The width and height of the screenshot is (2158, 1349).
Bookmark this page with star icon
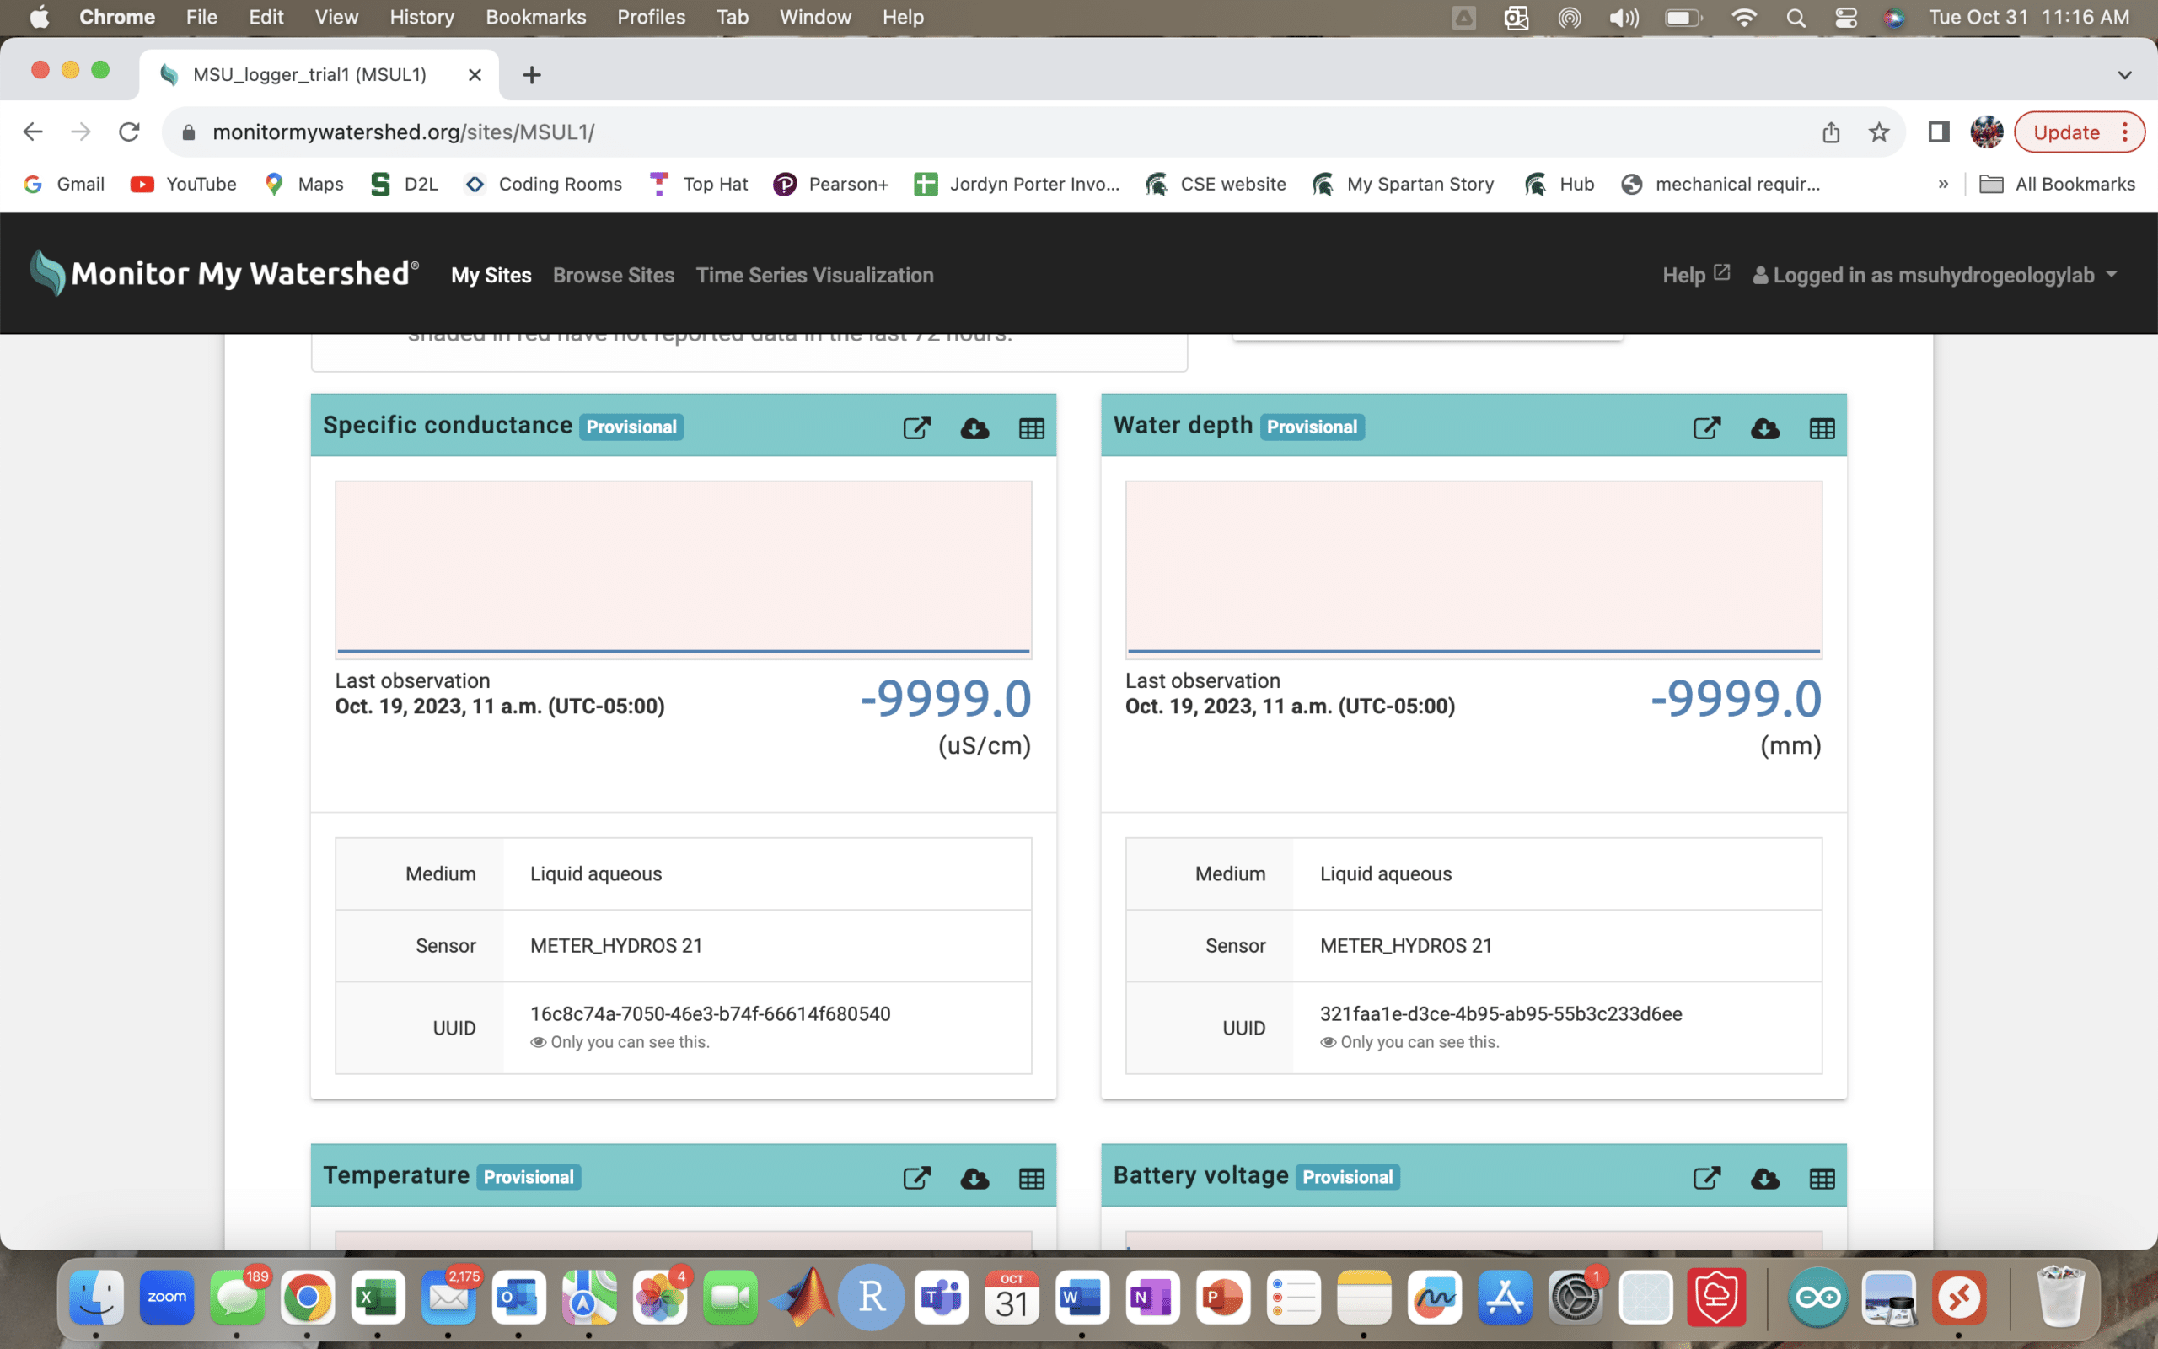coord(1879,132)
